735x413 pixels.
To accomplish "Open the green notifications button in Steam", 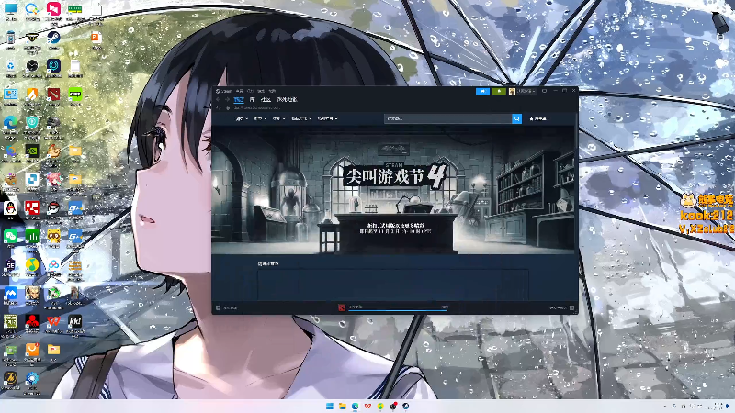I will click(499, 91).
